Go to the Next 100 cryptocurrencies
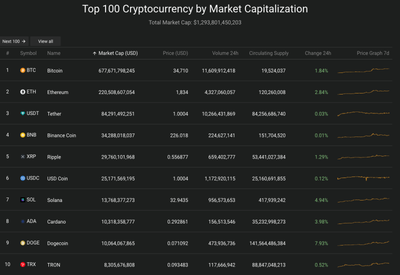400x275 pixels. click(14, 41)
